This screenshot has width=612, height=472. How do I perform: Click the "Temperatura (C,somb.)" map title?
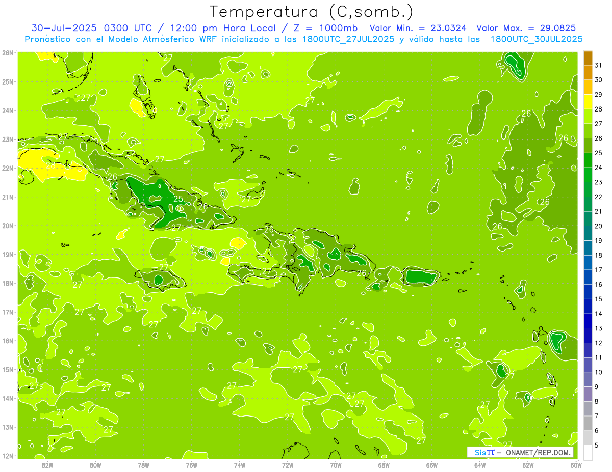click(x=312, y=12)
